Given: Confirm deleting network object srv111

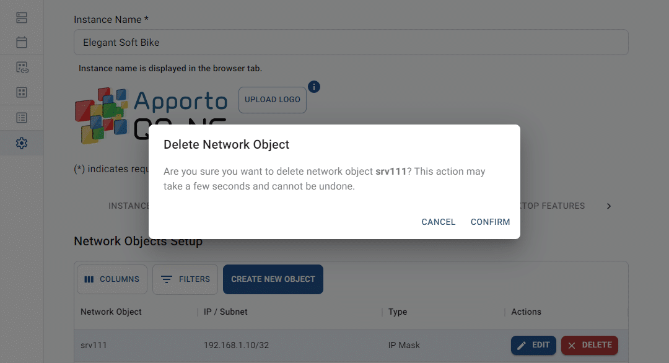Looking at the screenshot, I should 490,222.
